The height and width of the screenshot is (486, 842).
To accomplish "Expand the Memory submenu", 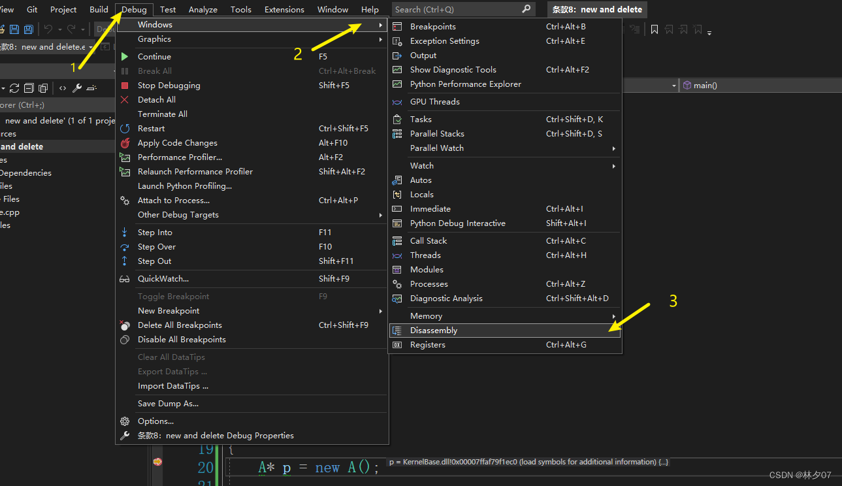I will (505, 316).
